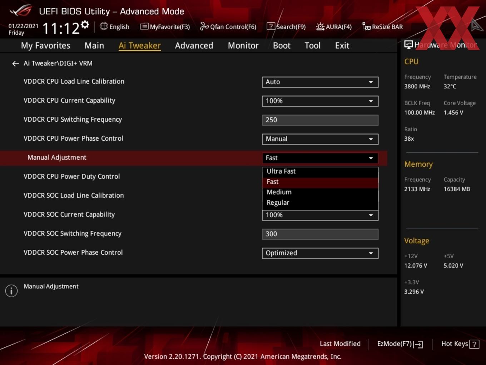Select VDDCR SOC Load Line Calibration label
The width and height of the screenshot is (486, 365).
[74, 195]
